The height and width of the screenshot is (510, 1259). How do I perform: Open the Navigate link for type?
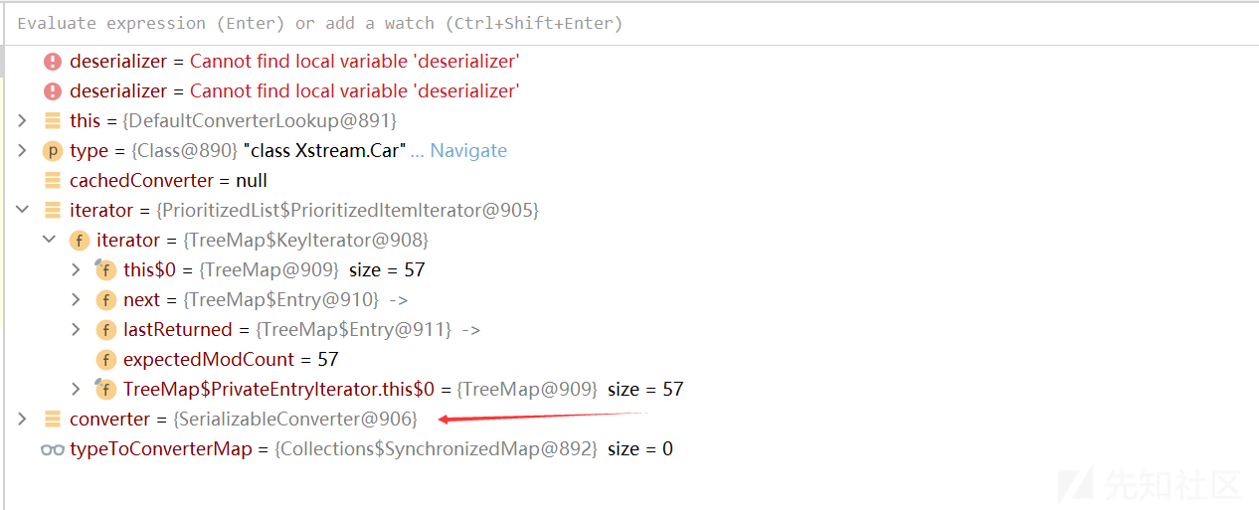pyautogui.click(x=468, y=151)
